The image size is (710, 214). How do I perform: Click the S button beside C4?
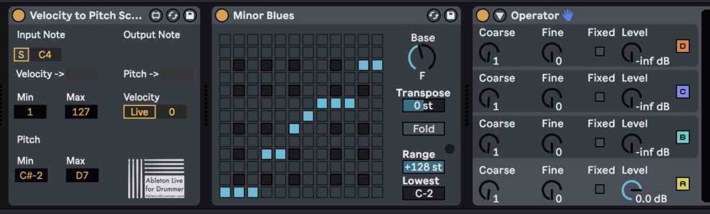click(22, 55)
